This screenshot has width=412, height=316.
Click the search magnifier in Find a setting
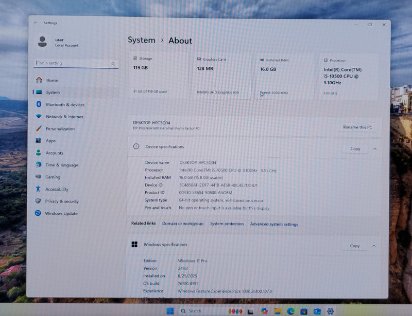(113, 64)
